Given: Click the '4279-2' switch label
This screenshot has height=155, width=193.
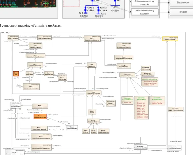Looking at the screenshot, I should pos(103,11).
